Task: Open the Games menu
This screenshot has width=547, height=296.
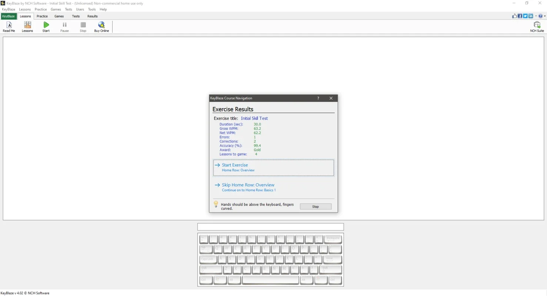Action: pyautogui.click(x=56, y=9)
